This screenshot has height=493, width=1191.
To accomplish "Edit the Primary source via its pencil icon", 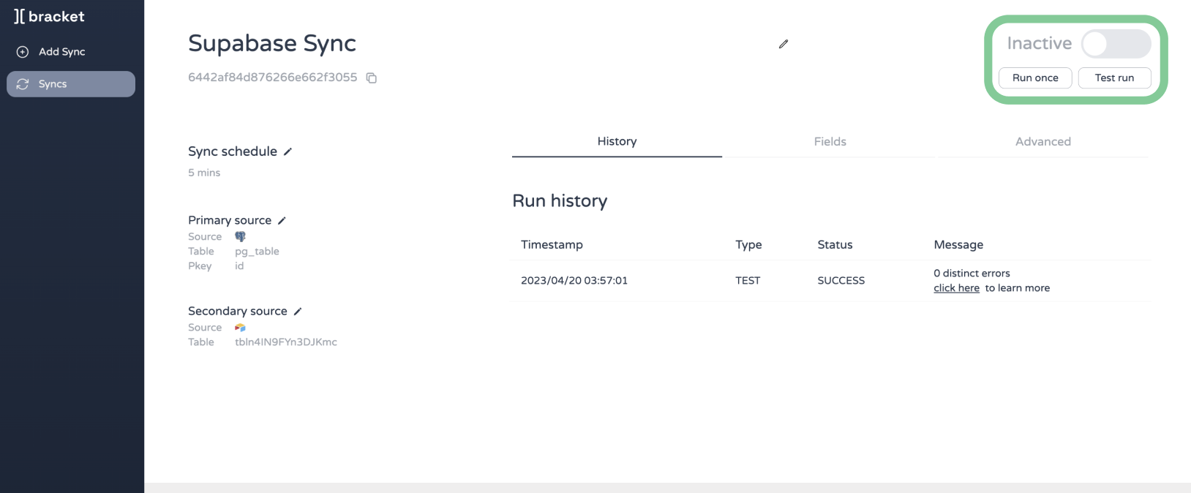I will [282, 220].
